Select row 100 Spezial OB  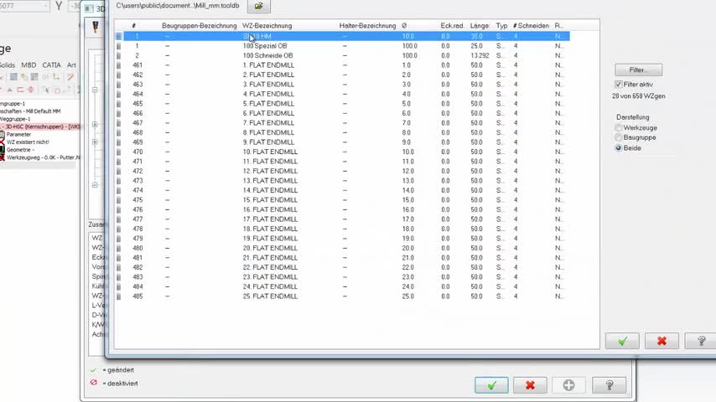342,46
